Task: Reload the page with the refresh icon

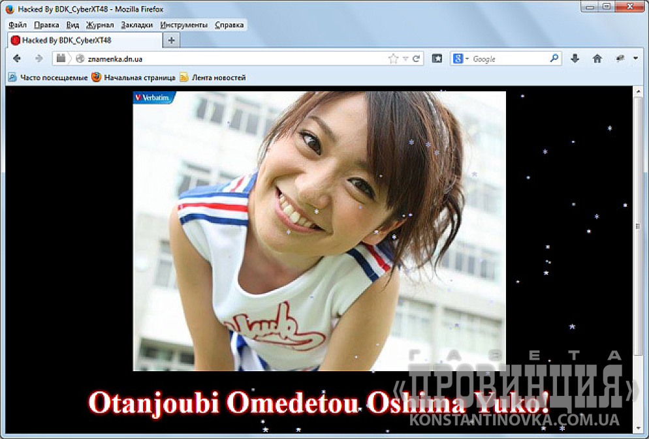Action: pyautogui.click(x=416, y=59)
